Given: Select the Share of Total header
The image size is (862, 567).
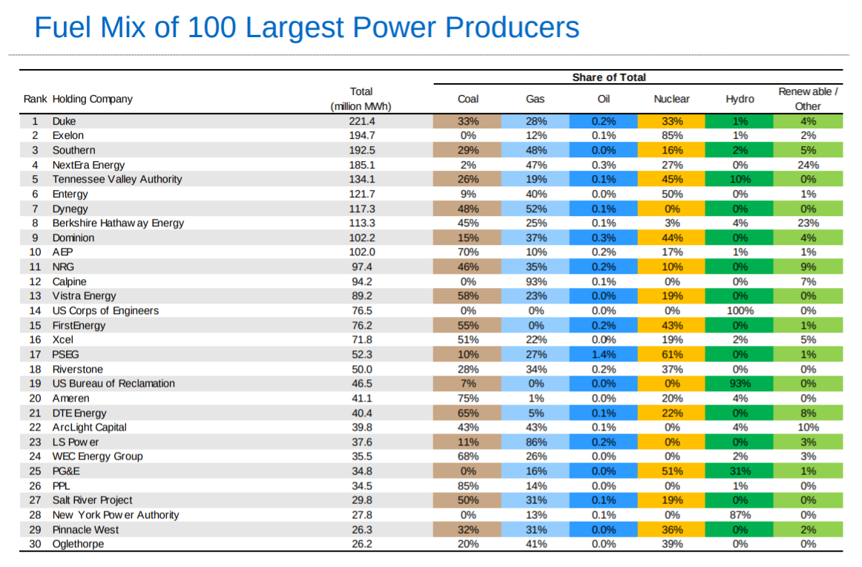Looking at the screenshot, I should pos(608,77).
